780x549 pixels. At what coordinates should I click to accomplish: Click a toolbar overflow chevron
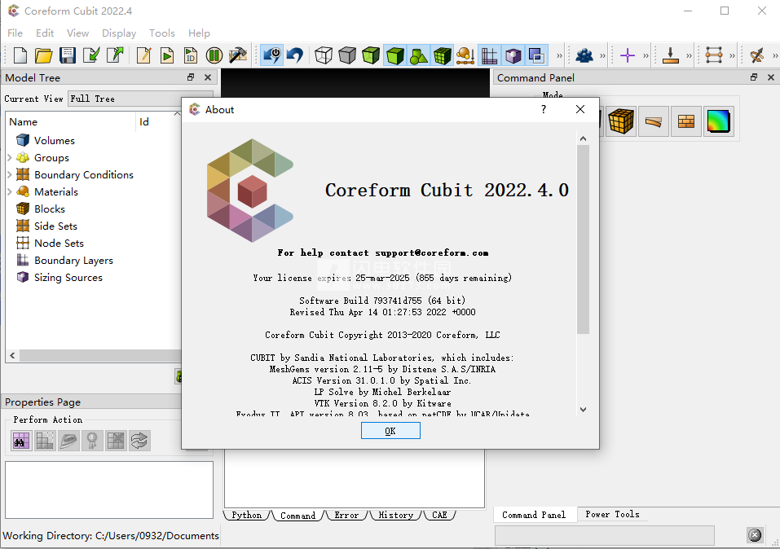click(x=560, y=55)
